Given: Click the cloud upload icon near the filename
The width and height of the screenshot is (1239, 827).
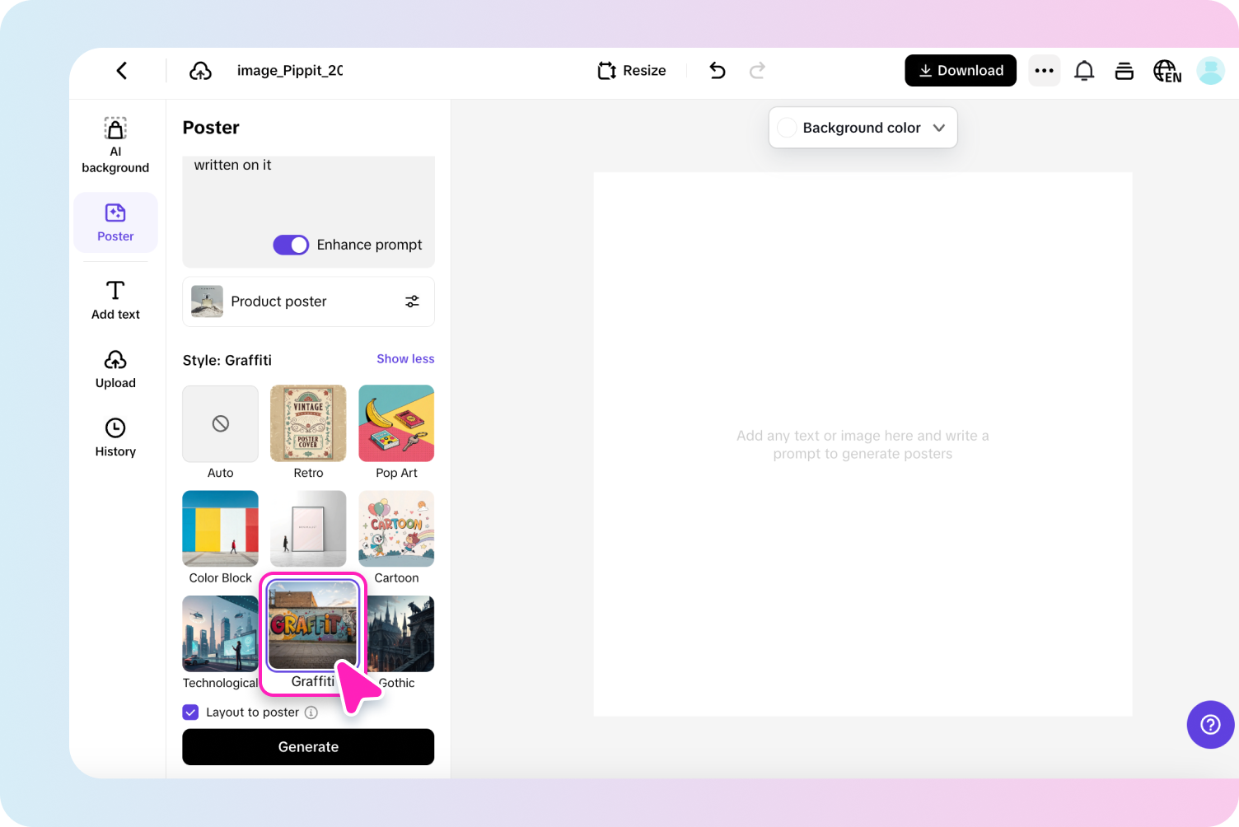Looking at the screenshot, I should coord(200,71).
